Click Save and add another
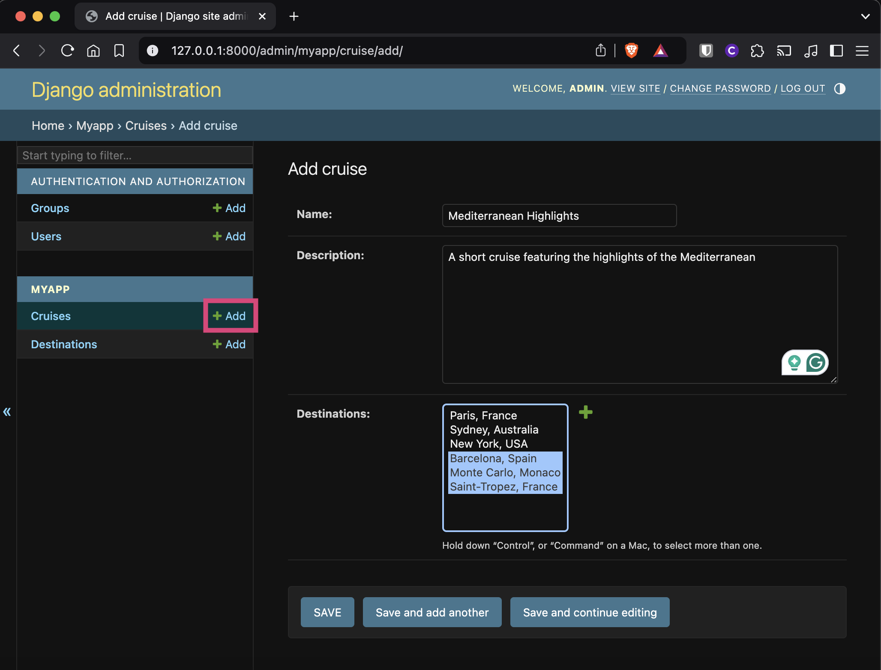Viewport: 881px width, 670px height. point(432,612)
